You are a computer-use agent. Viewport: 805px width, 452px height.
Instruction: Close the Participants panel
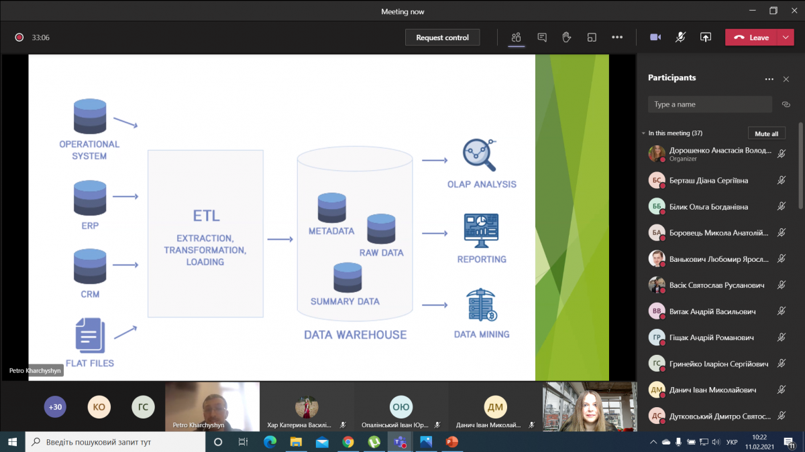pos(786,79)
